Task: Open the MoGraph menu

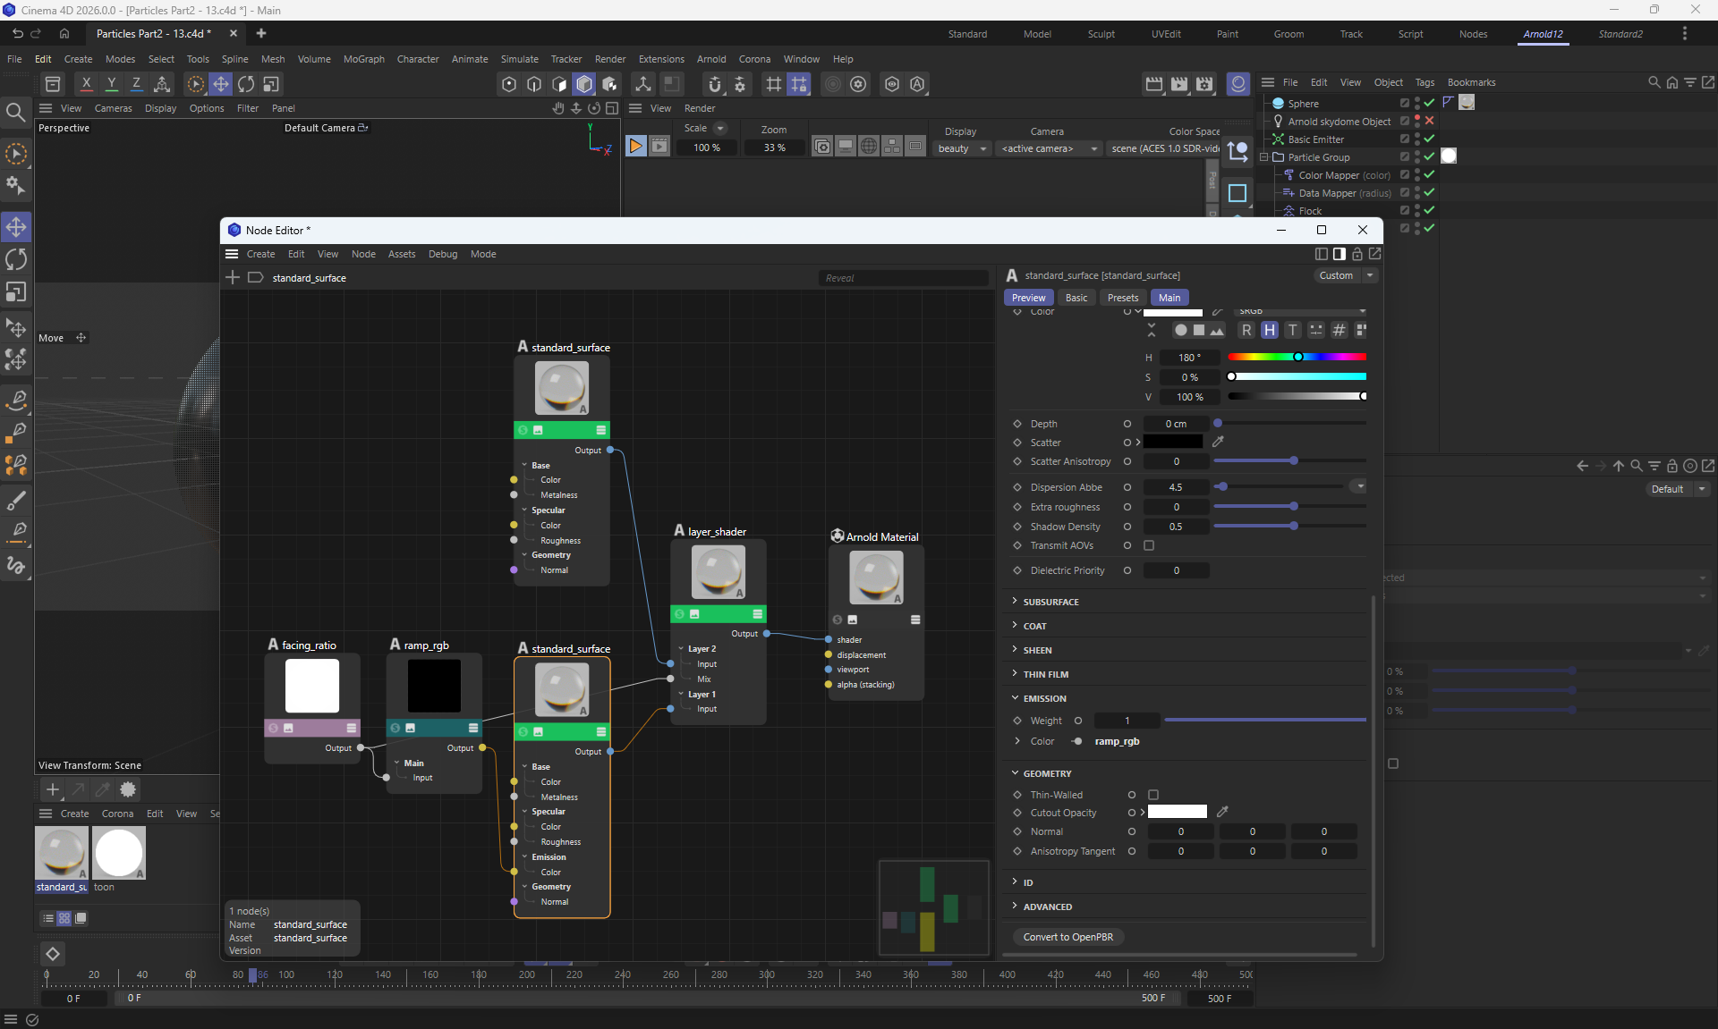Action: [363, 59]
